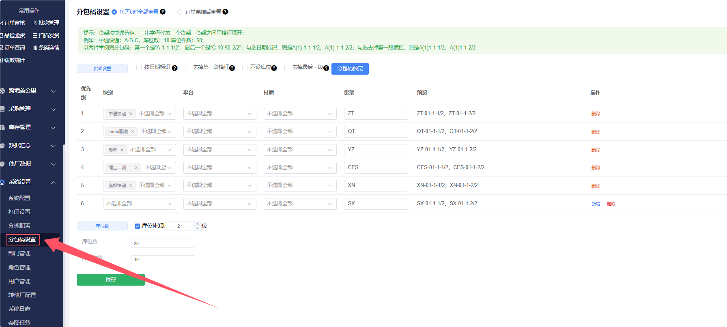
Task: Show the help icon next to 去掉最后一段
Action: (326, 68)
